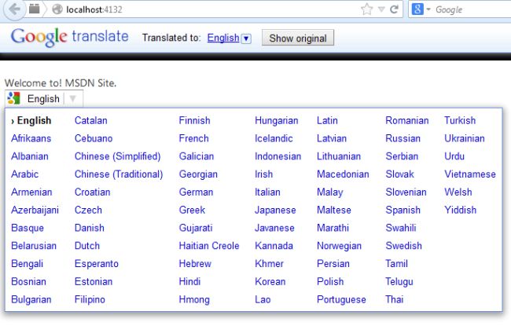Reload the page with the refresh icon

[x=395, y=9]
